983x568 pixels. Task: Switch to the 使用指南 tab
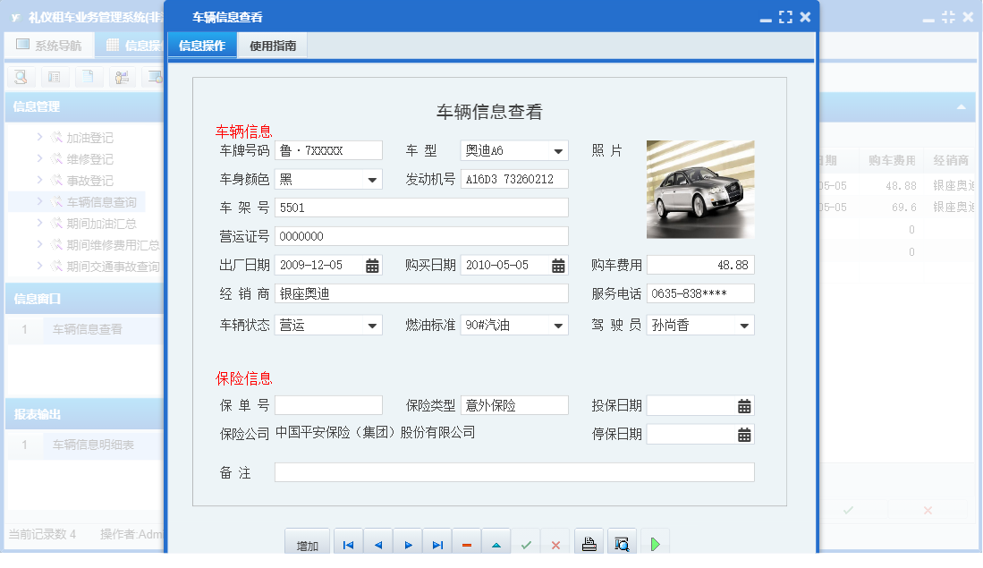(x=274, y=45)
